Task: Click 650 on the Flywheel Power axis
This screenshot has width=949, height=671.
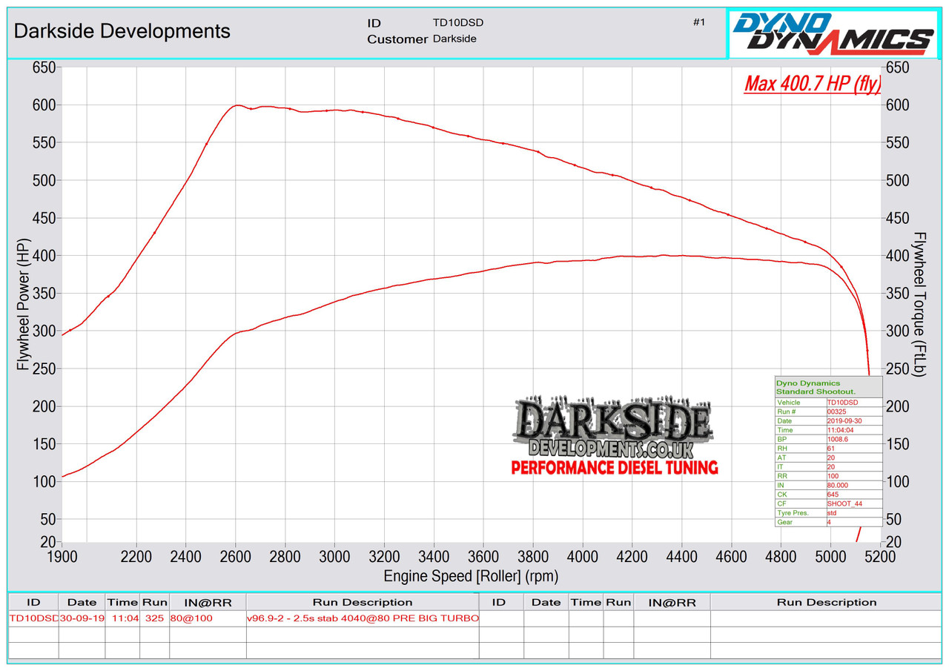Action: (45, 68)
